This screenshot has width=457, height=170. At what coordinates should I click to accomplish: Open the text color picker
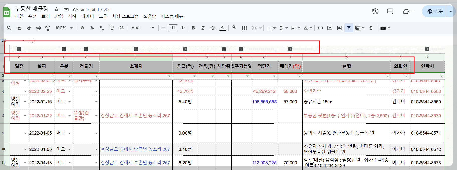click(x=222, y=28)
